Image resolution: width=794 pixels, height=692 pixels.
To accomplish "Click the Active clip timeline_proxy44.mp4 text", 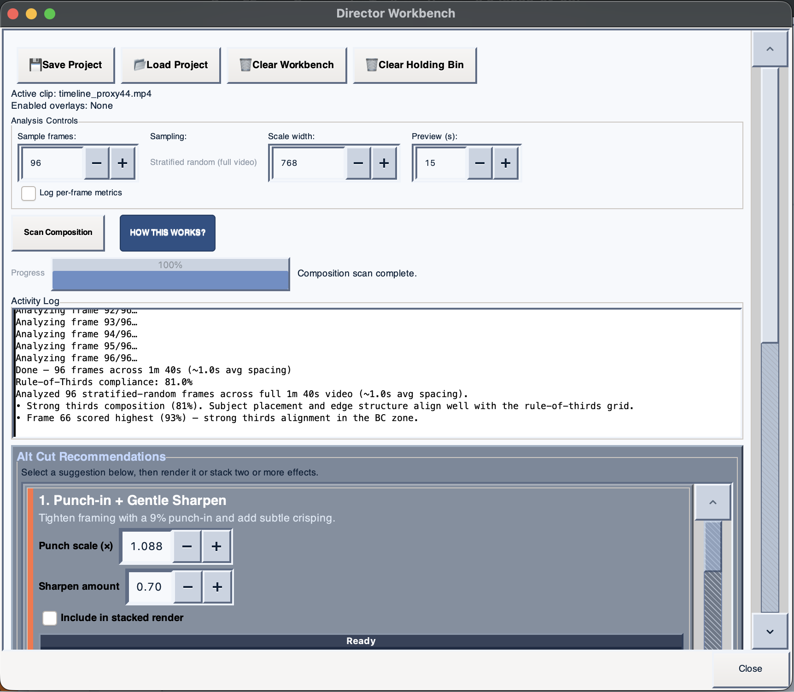I will pyautogui.click(x=81, y=94).
